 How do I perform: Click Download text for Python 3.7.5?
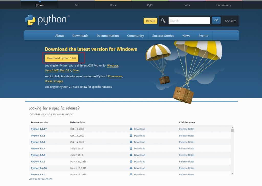pos(139,136)
